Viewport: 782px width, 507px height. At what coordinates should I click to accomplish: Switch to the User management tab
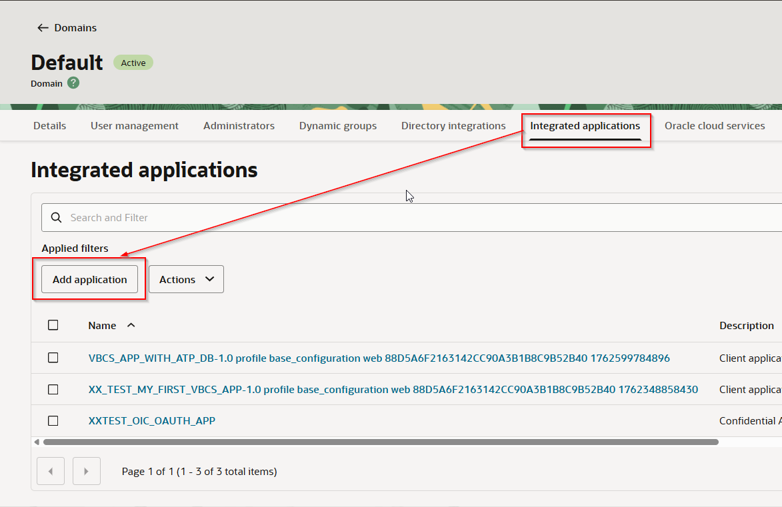point(135,126)
